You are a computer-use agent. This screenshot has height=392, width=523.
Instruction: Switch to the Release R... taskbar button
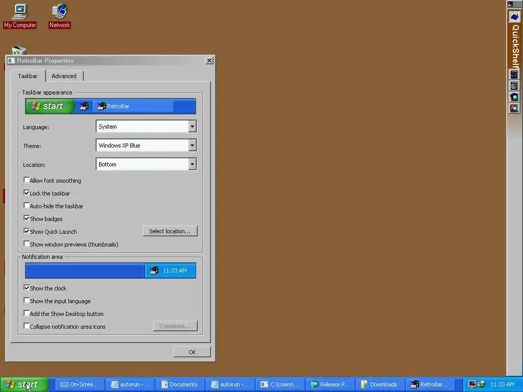330,384
